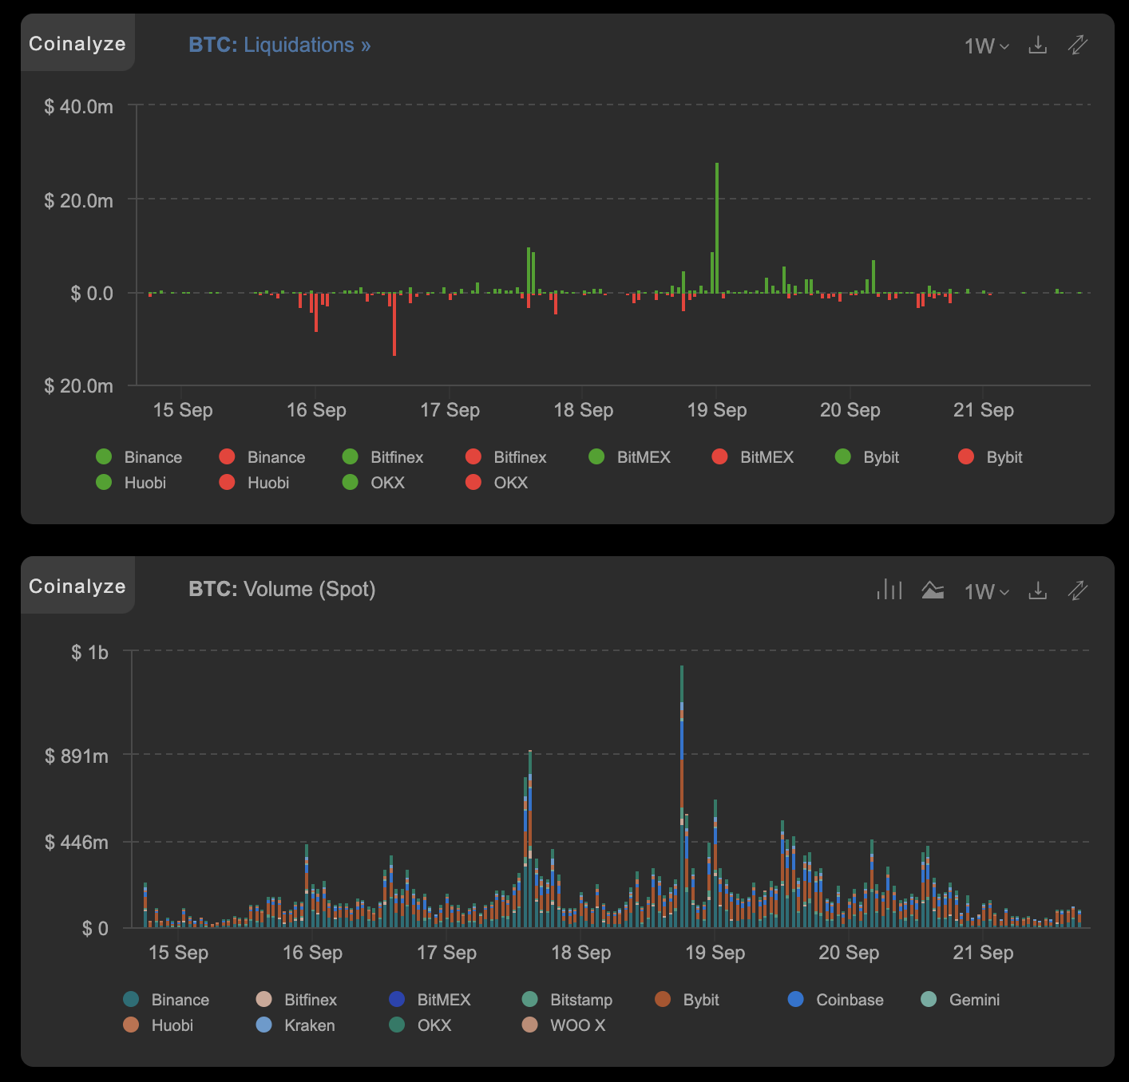1129x1082 pixels.
Task: Open the 1W timeframe dropdown on Liquidations
Action: coord(986,46)
